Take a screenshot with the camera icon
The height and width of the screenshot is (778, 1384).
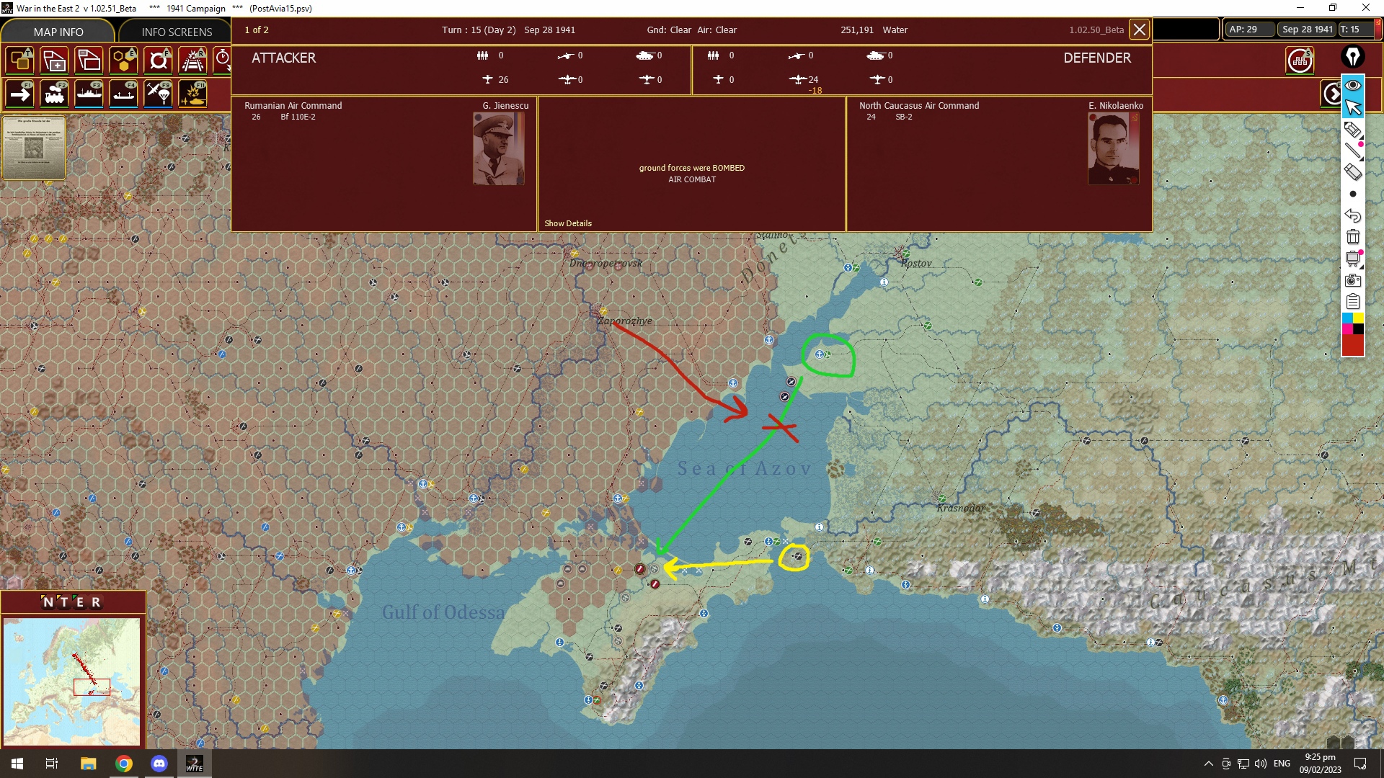(x=1353, y=280)
